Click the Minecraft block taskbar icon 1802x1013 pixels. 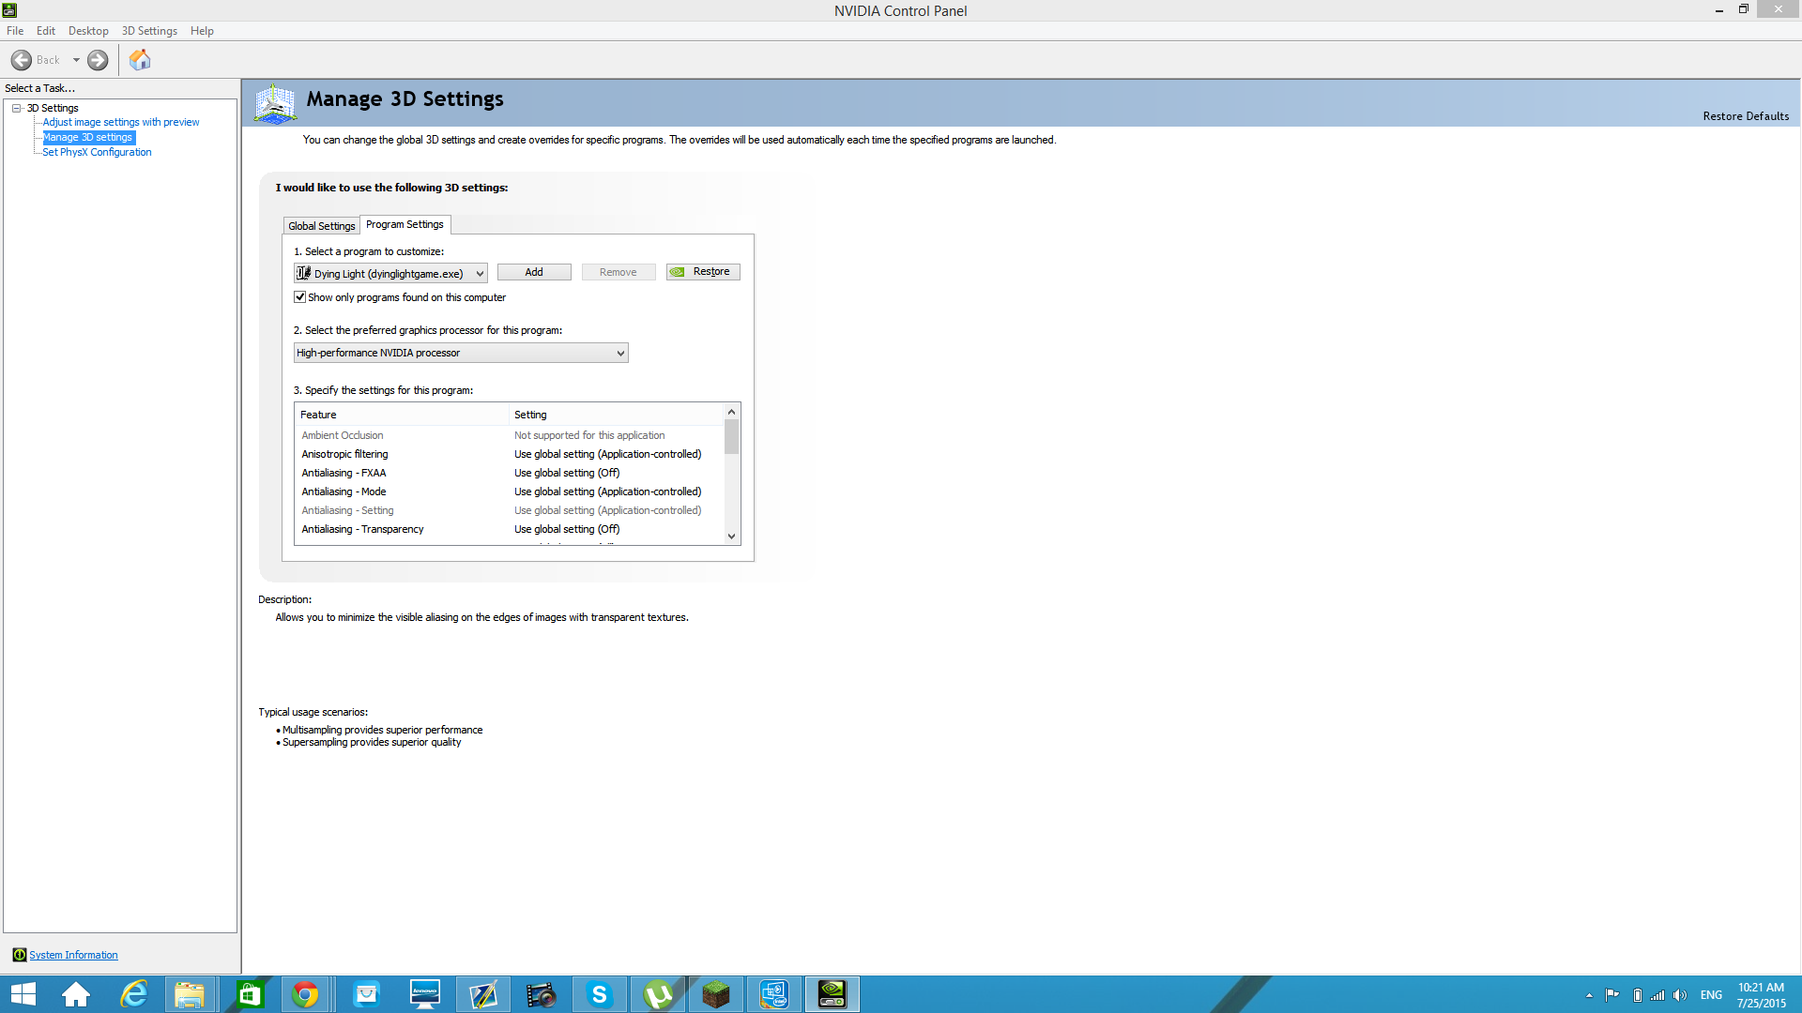(716, 994)
